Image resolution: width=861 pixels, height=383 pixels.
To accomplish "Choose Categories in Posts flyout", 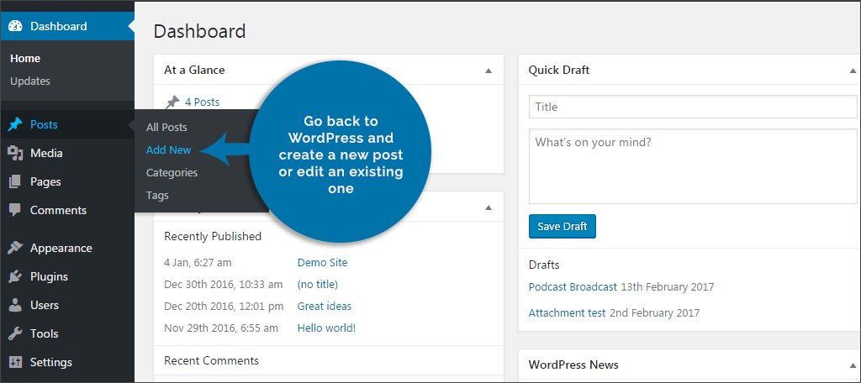I will coord(172,172).
